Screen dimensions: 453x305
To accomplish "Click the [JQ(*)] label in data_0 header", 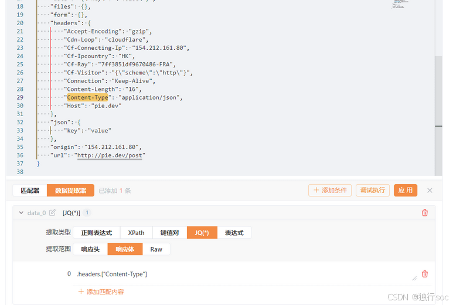I will [x=71, y=213].
